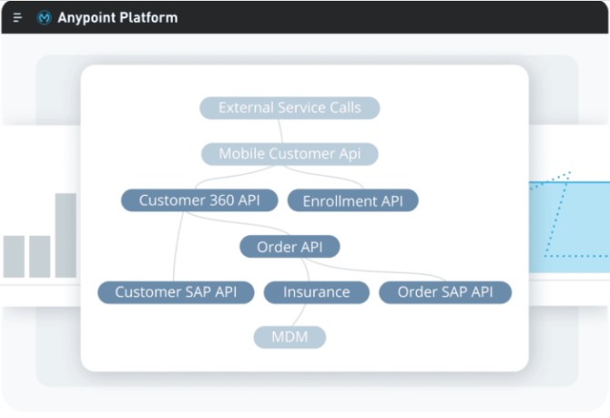The width and height of the screenshot is (610, 418).
Task: Click the Anypoint Platform title
Action: 118,18
